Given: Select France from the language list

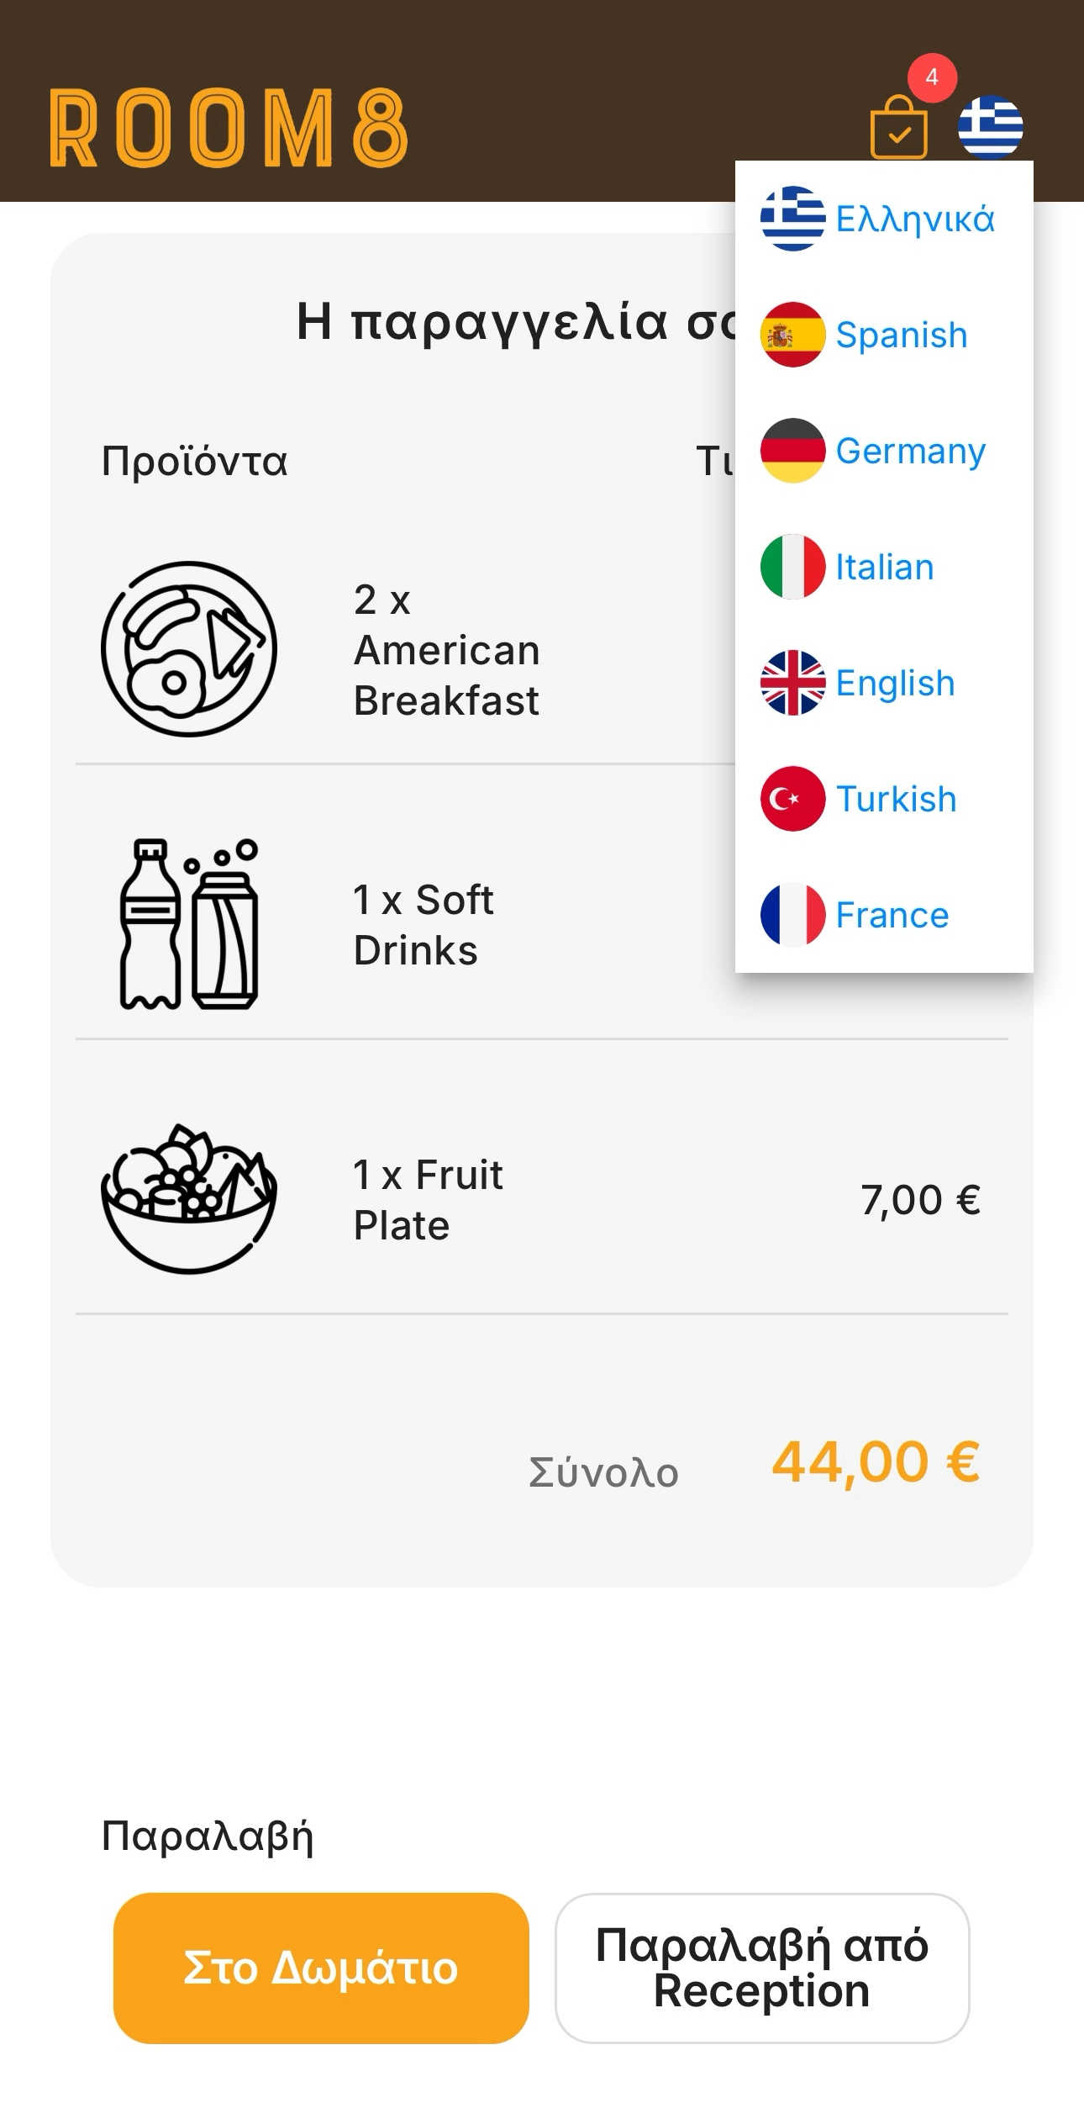Looking at the screenshot, I should coord(892,916).
